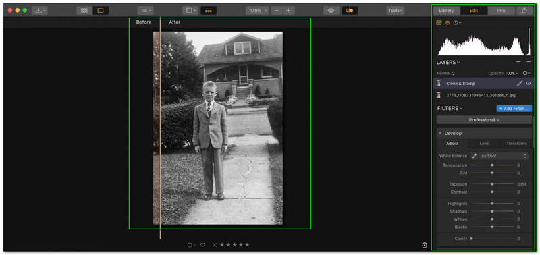The width and height of the screenshot is (540, 255).
Task: Open the layer Opacity 100% dropdown
Action: pos(503,74)
